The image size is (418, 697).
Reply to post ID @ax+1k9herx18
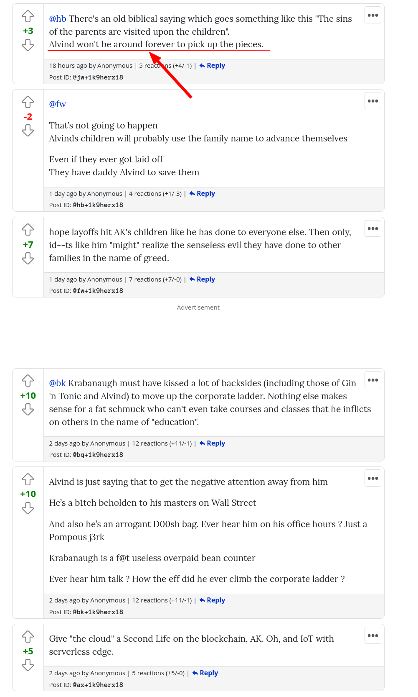click(205, 673)
